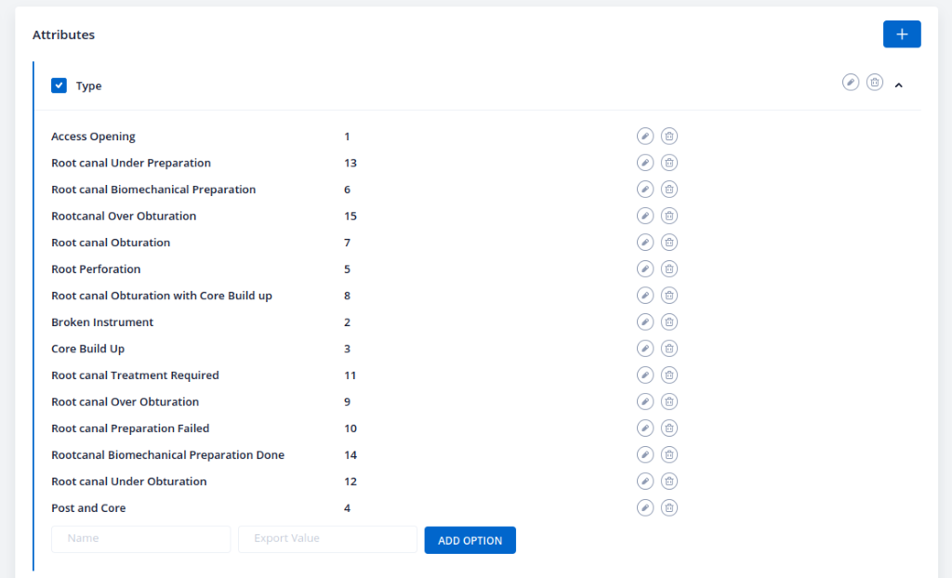Delete the Type attribute
The height and width of the screenshot is (578, 952).
pyautogui.click(x=875, y=83)
